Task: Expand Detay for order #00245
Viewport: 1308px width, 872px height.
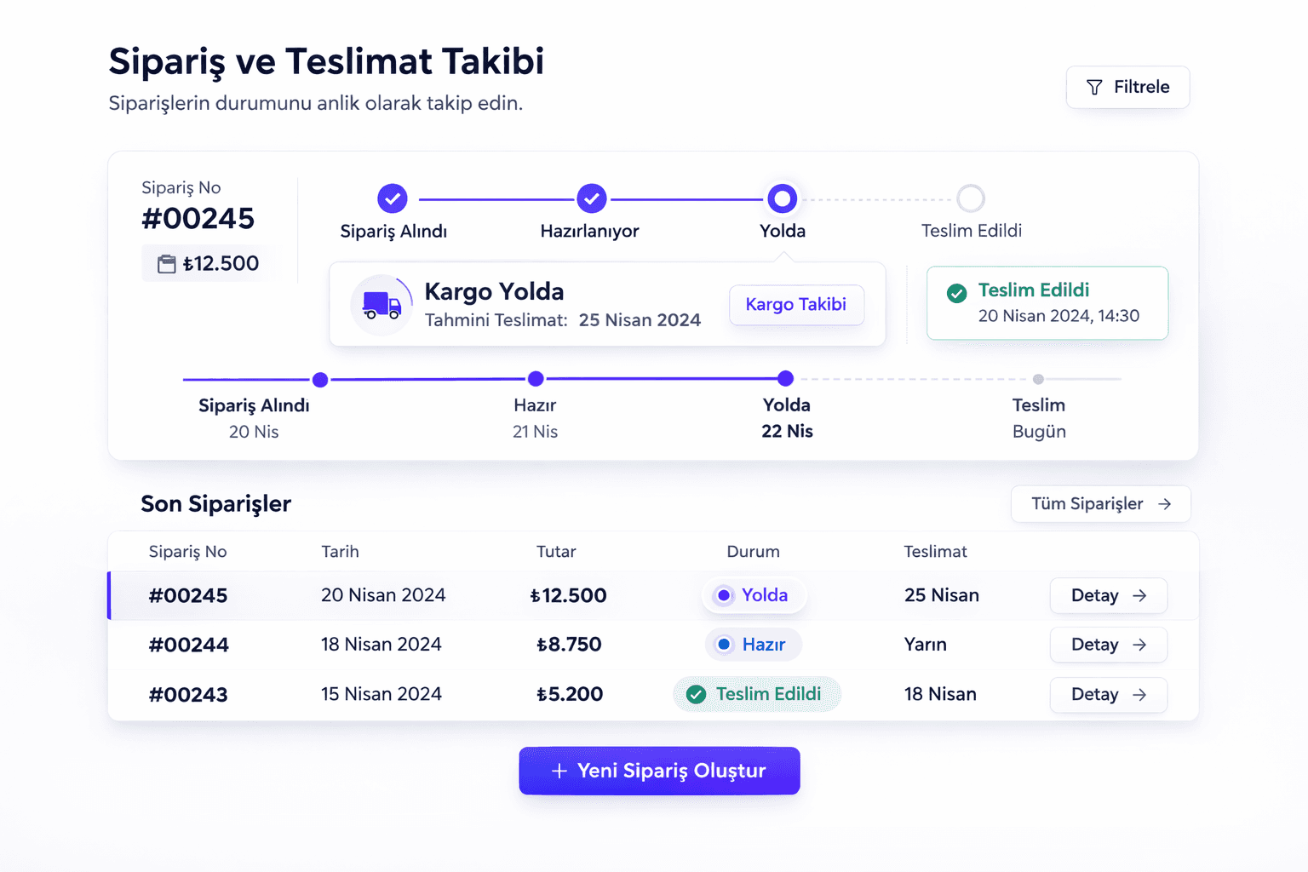Action: [x=1108, y=595]
